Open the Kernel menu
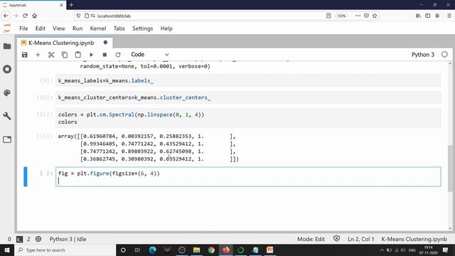The image size is (455, 256). click(x=98, y=28)
